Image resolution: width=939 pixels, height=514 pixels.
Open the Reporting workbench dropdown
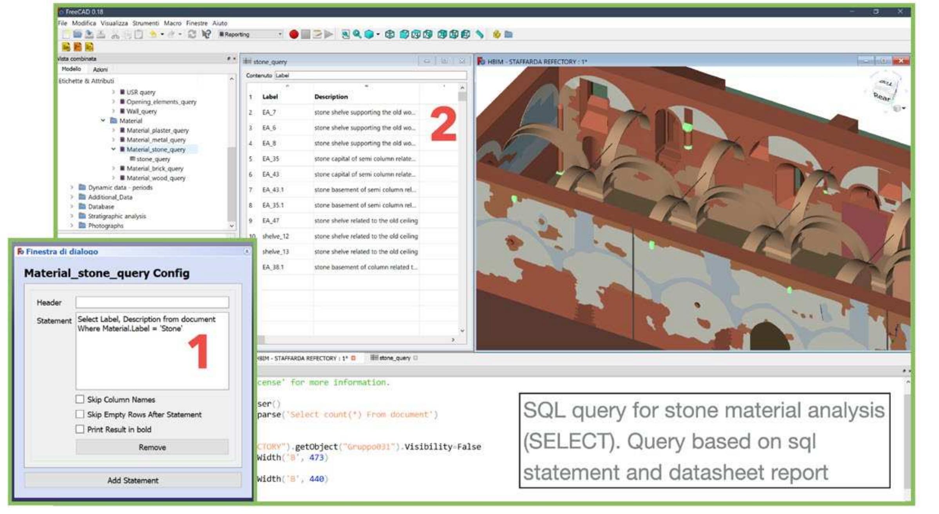[x=280, y=34]
